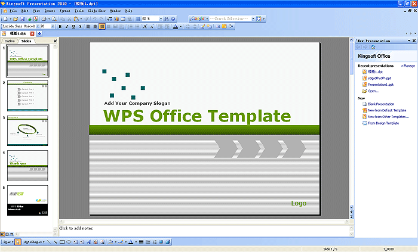418x252 pixels.
Task: Toggle Center alignment
Action: coord(95,27)
